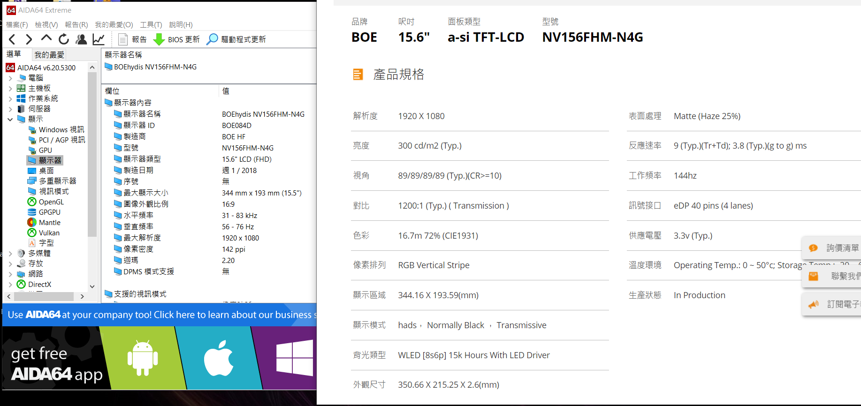Click the AIDA64 forward navigation arrow
The width and height of the screenshot is (861, 406).
click(29, 39)
